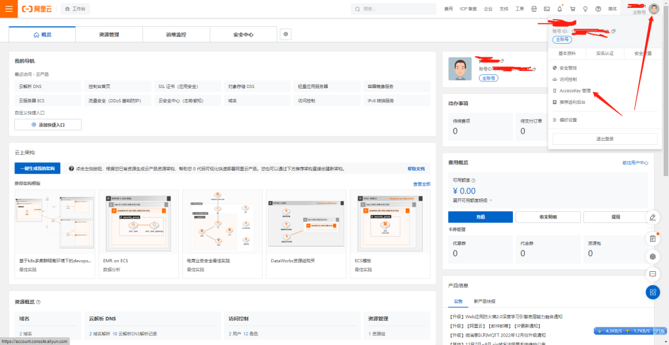Click the user avatar at top right
Viewport: 669px width, 345px height.
click(653, 9)
